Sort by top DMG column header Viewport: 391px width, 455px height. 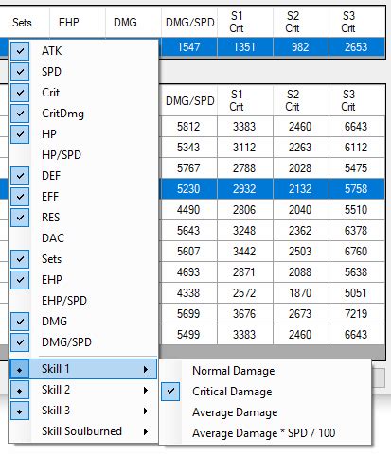pos(133,23)
